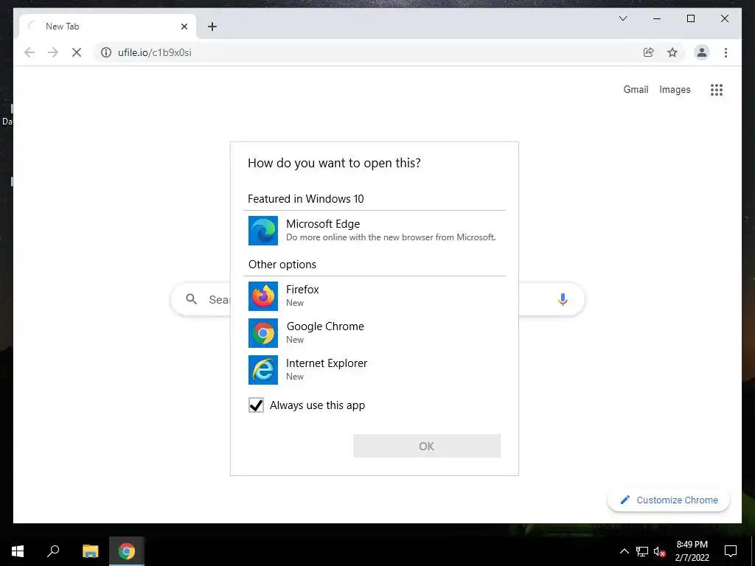The width and height of the screenshot is (755, 566).
Task: Close the New Tab tab
Action: (x=184, y=27)
